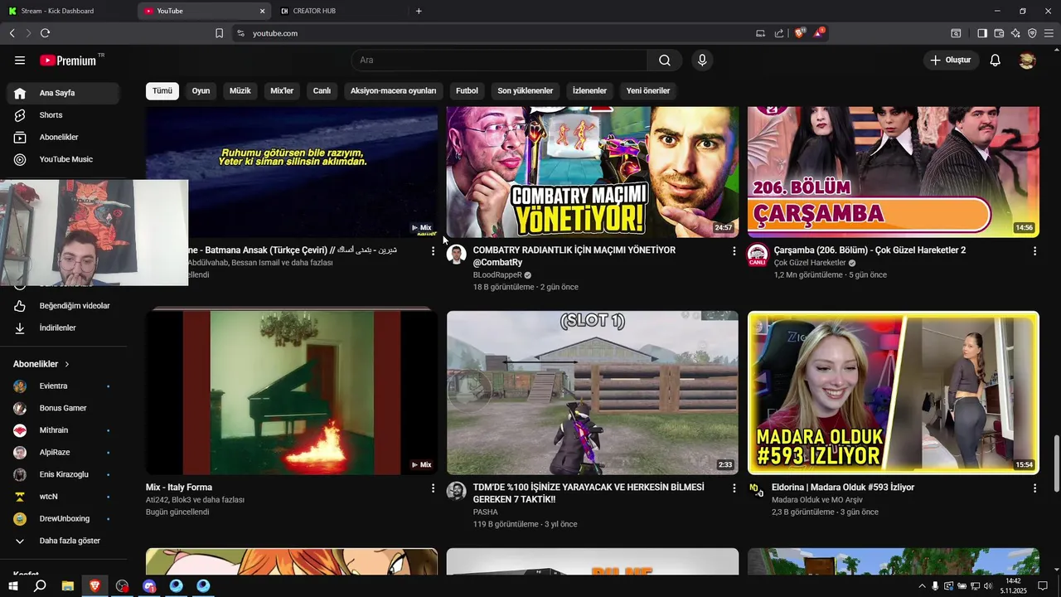The image size is (1061, 597).
Task: Open a new browser tab
Action: 419,11
